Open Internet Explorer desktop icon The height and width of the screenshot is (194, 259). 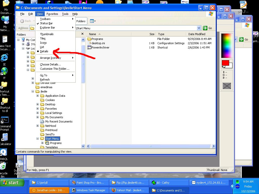pos(4,58)
